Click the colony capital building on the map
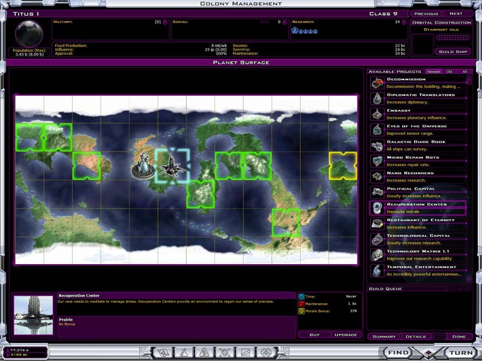This screenshot has height=361, width=482. click(x=143, y=167)
